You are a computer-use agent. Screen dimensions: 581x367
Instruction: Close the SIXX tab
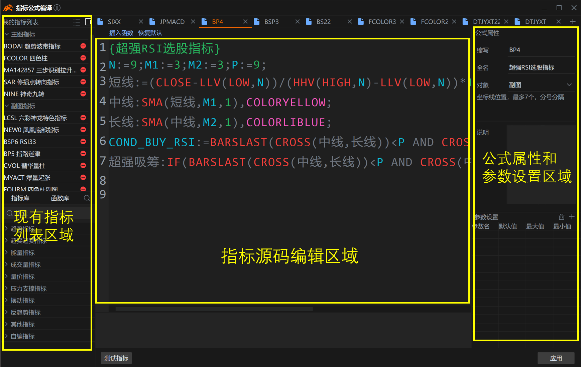[x=141, y=21]
